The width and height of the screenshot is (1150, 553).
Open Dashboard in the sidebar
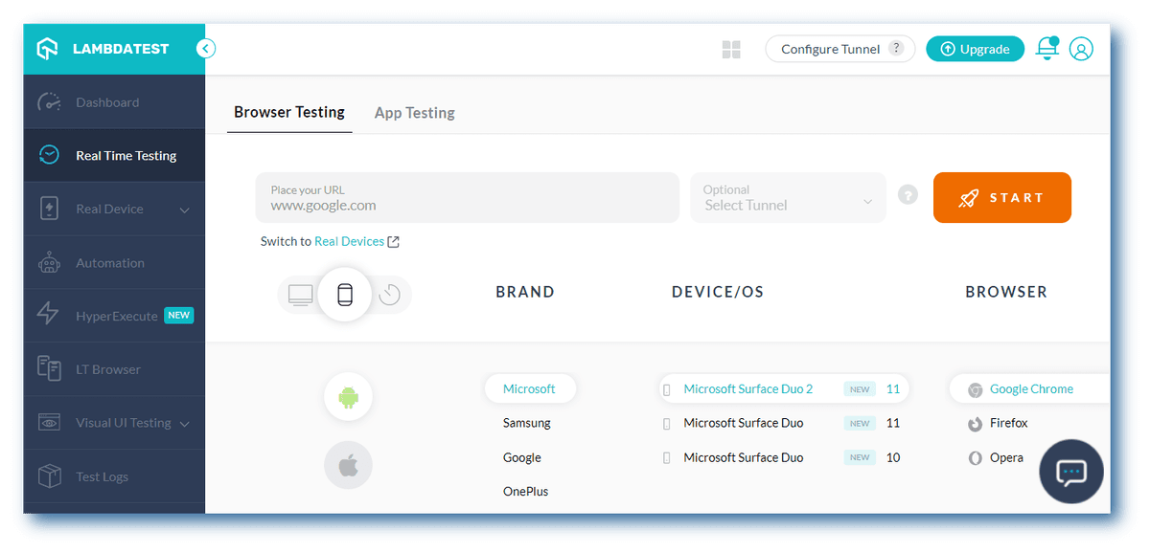[x=114, y=102]
